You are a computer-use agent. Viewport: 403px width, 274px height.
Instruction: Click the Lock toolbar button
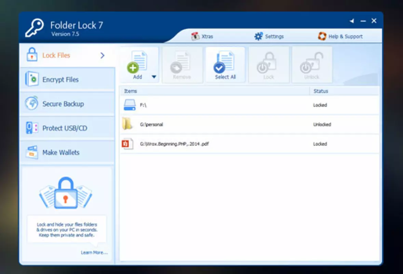pyautogui.click(x=268, y=65)
